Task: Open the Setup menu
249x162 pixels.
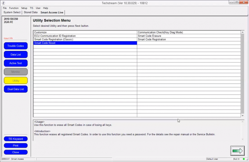Action: pyautogui.click(x=24, y=8)
